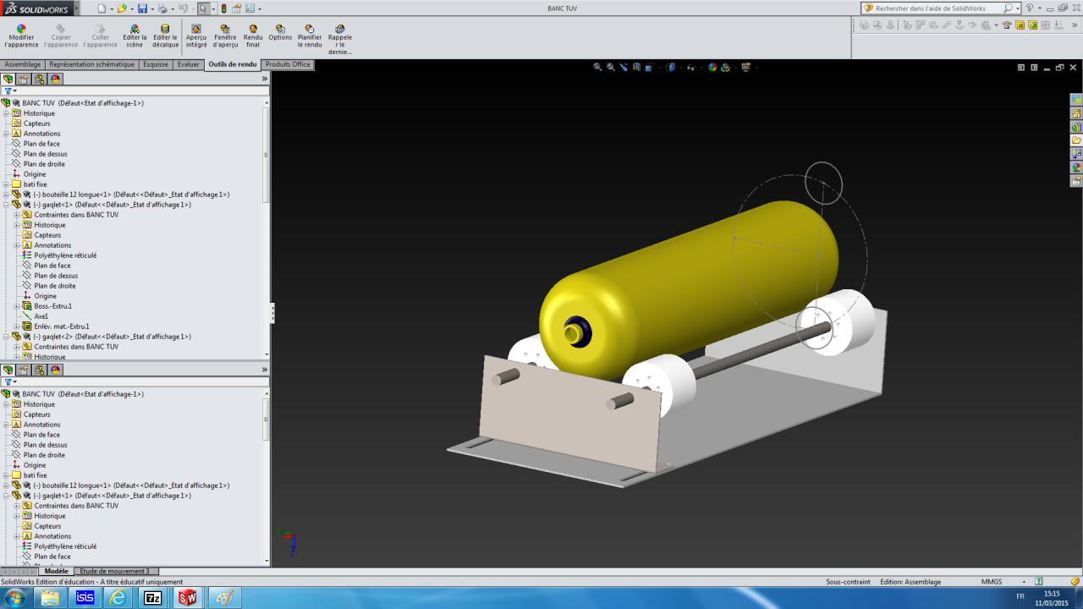Expand bati fixe folder in upper tree

[x=6, y=184]
